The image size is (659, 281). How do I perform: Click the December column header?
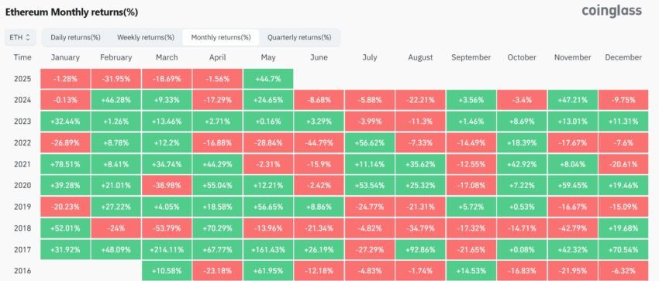[x=623, y=57]
